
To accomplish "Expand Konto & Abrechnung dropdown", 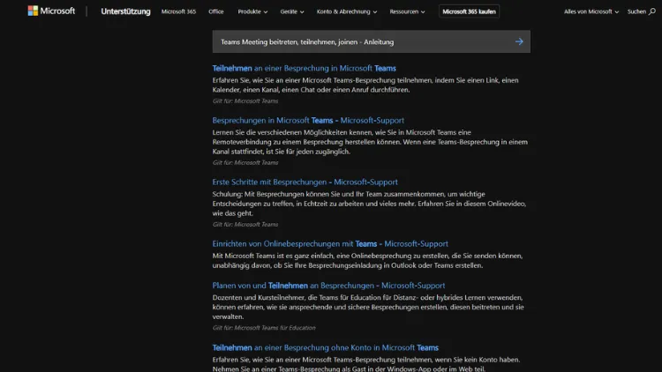I will coord(347,12).
